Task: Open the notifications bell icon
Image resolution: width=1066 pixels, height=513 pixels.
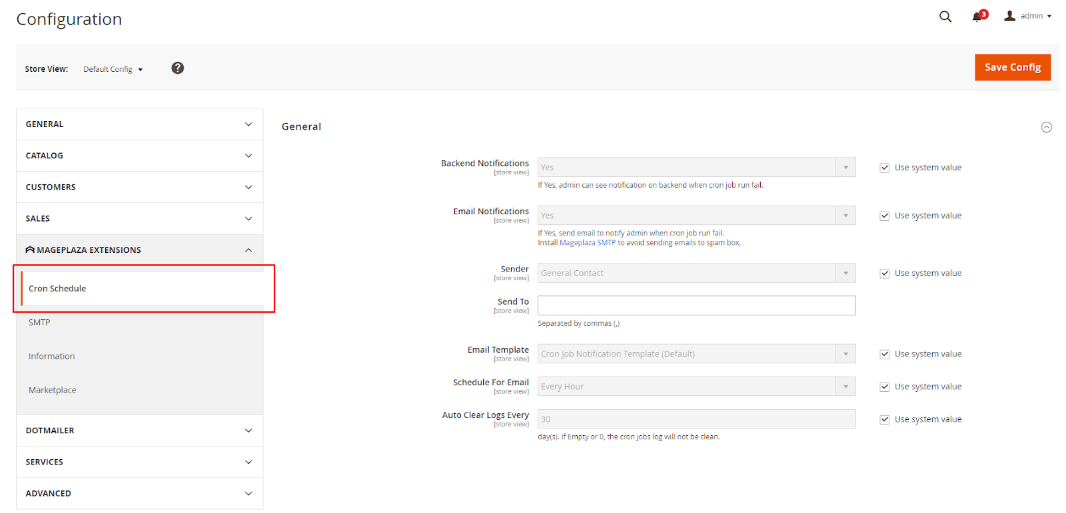Action: [x=977, y=17]
